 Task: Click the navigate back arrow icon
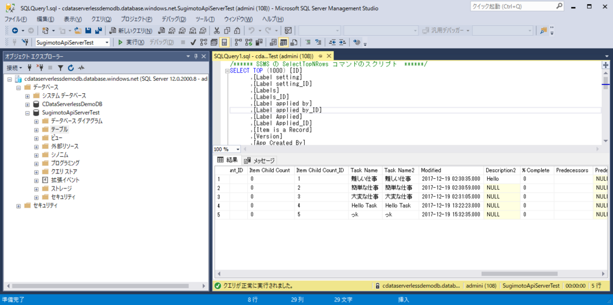coord(15,30)
